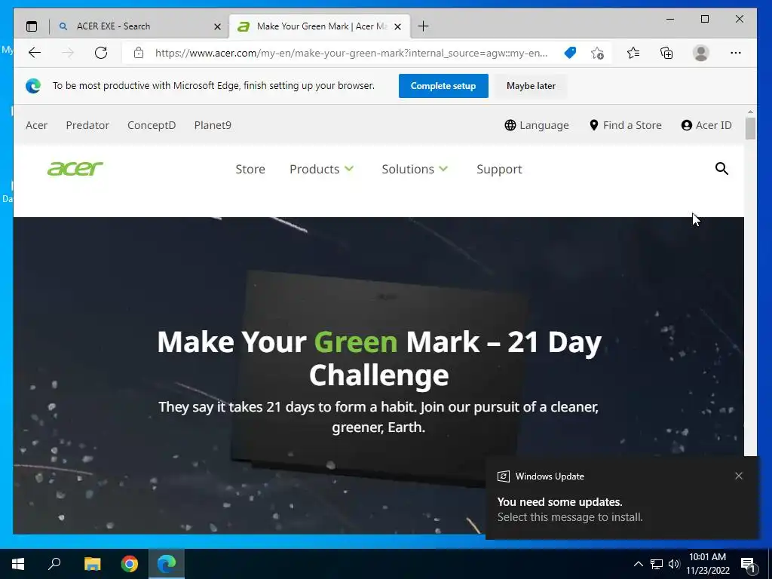Open the volume tray icon
The width and height of the screenshot is (772, 579).
point(674,564)
